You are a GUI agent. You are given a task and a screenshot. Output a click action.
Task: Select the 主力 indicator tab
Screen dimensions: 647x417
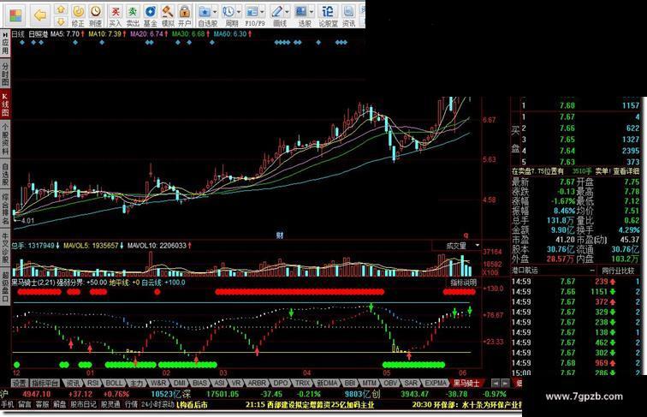pyautogui.click(x=136, y=384)
